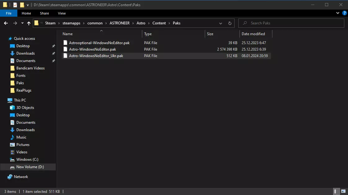Screen dimensions: 348x195
Task: Refresh the Paks folder view
Action: (230, 23)
